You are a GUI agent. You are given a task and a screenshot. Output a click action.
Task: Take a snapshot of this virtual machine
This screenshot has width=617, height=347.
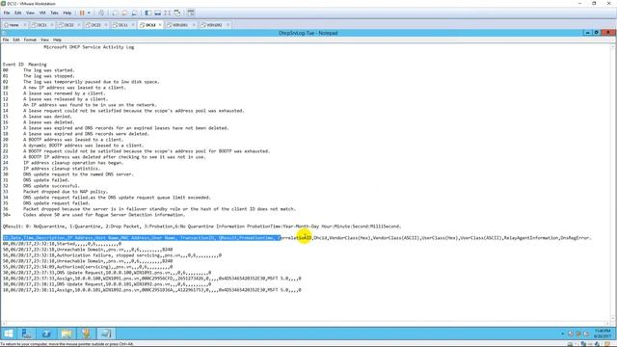point(115,13)
